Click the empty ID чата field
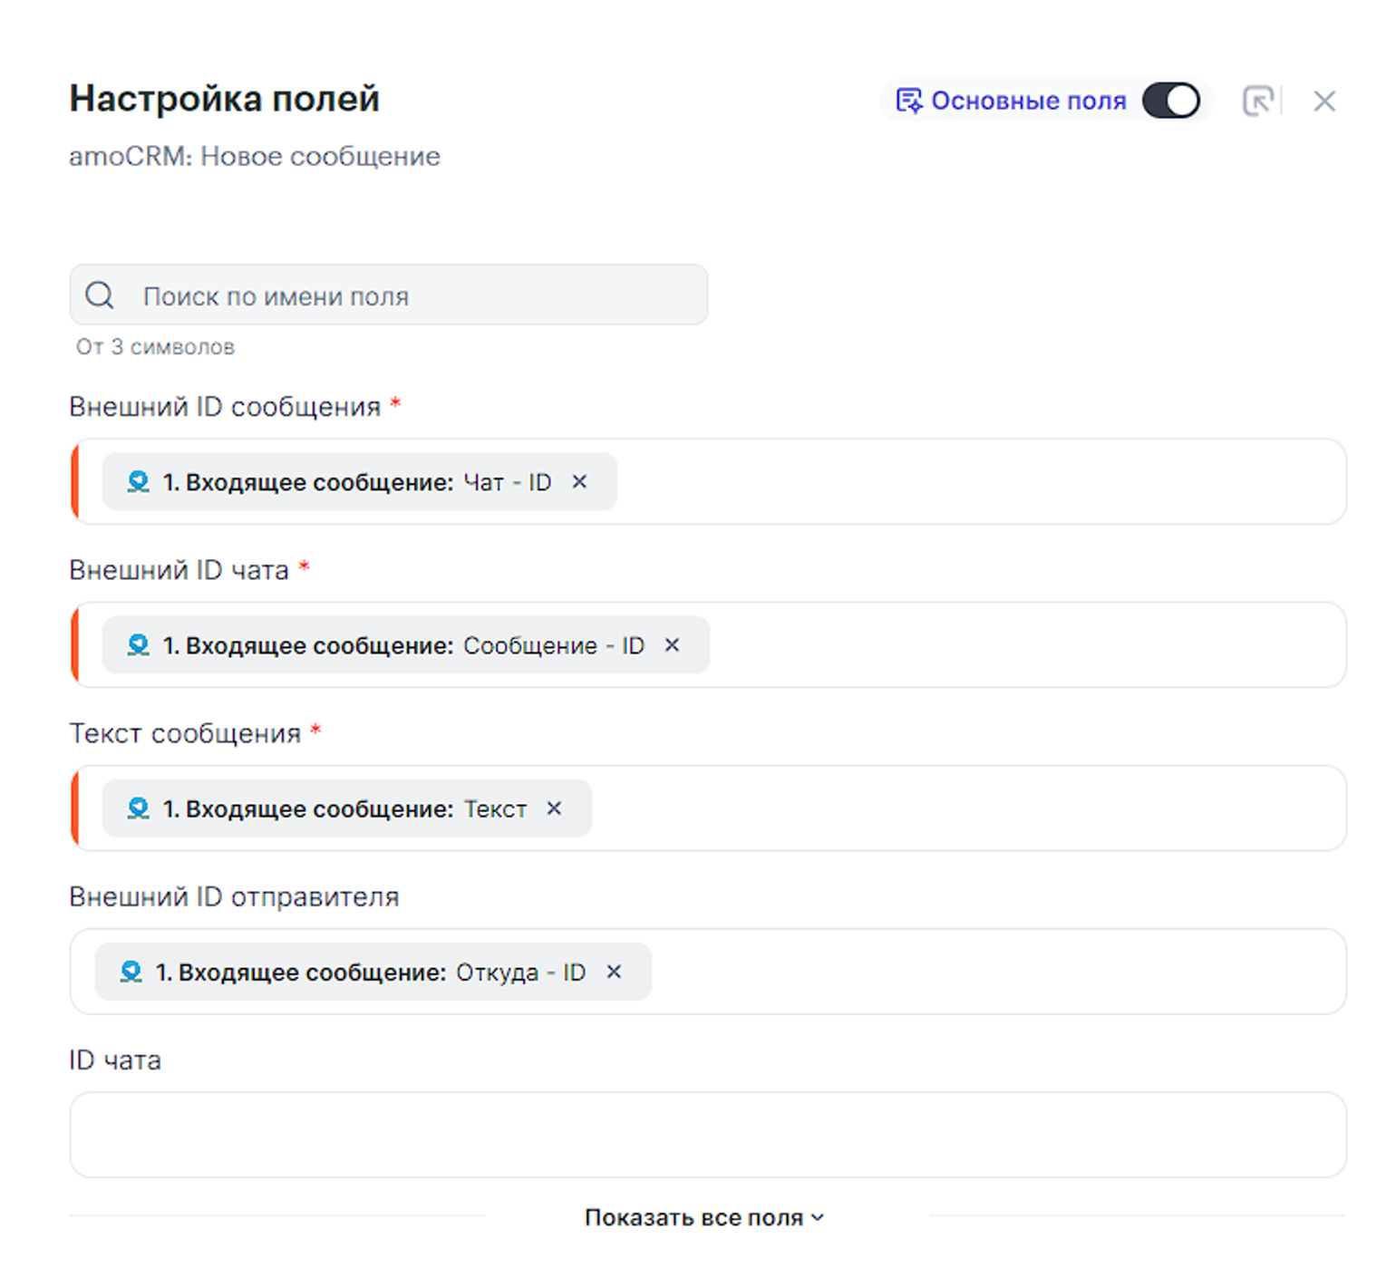Screen dimensions: 1396x1287 pos(707,1135)
